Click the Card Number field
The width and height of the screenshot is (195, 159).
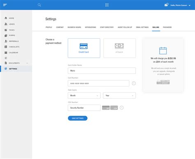pyautogui.click(x=98, y=83)
